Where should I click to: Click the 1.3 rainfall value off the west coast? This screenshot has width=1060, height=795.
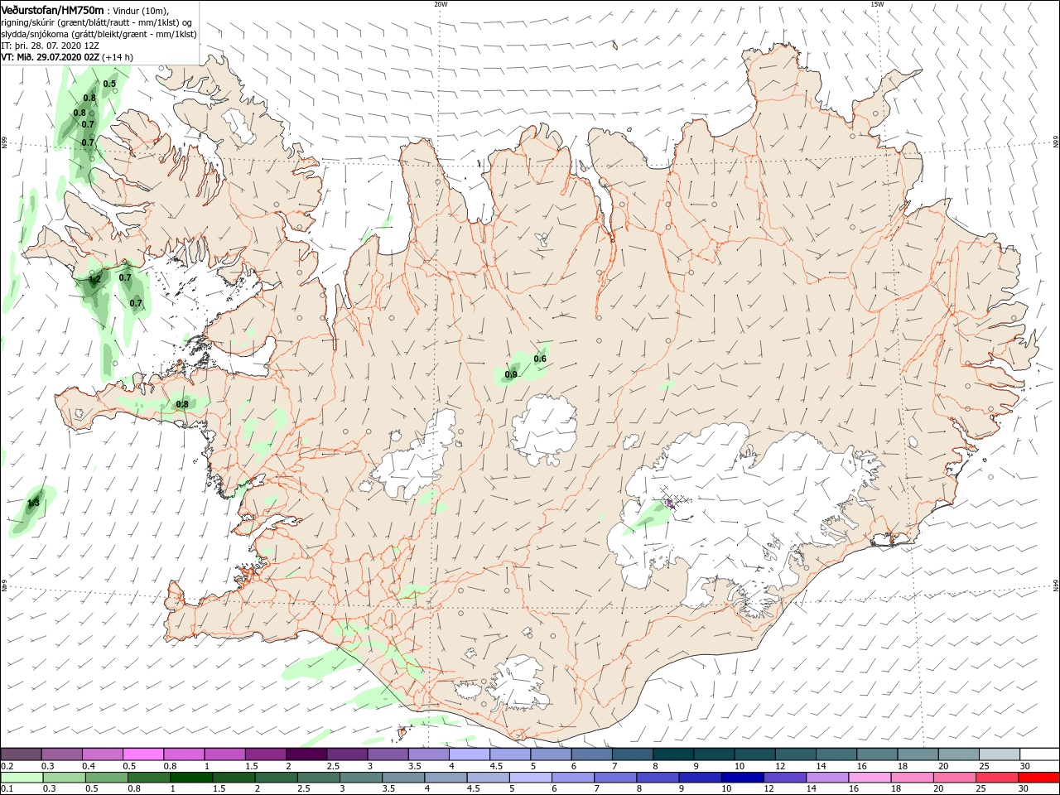pyautogui.click(x=33, y=503)
